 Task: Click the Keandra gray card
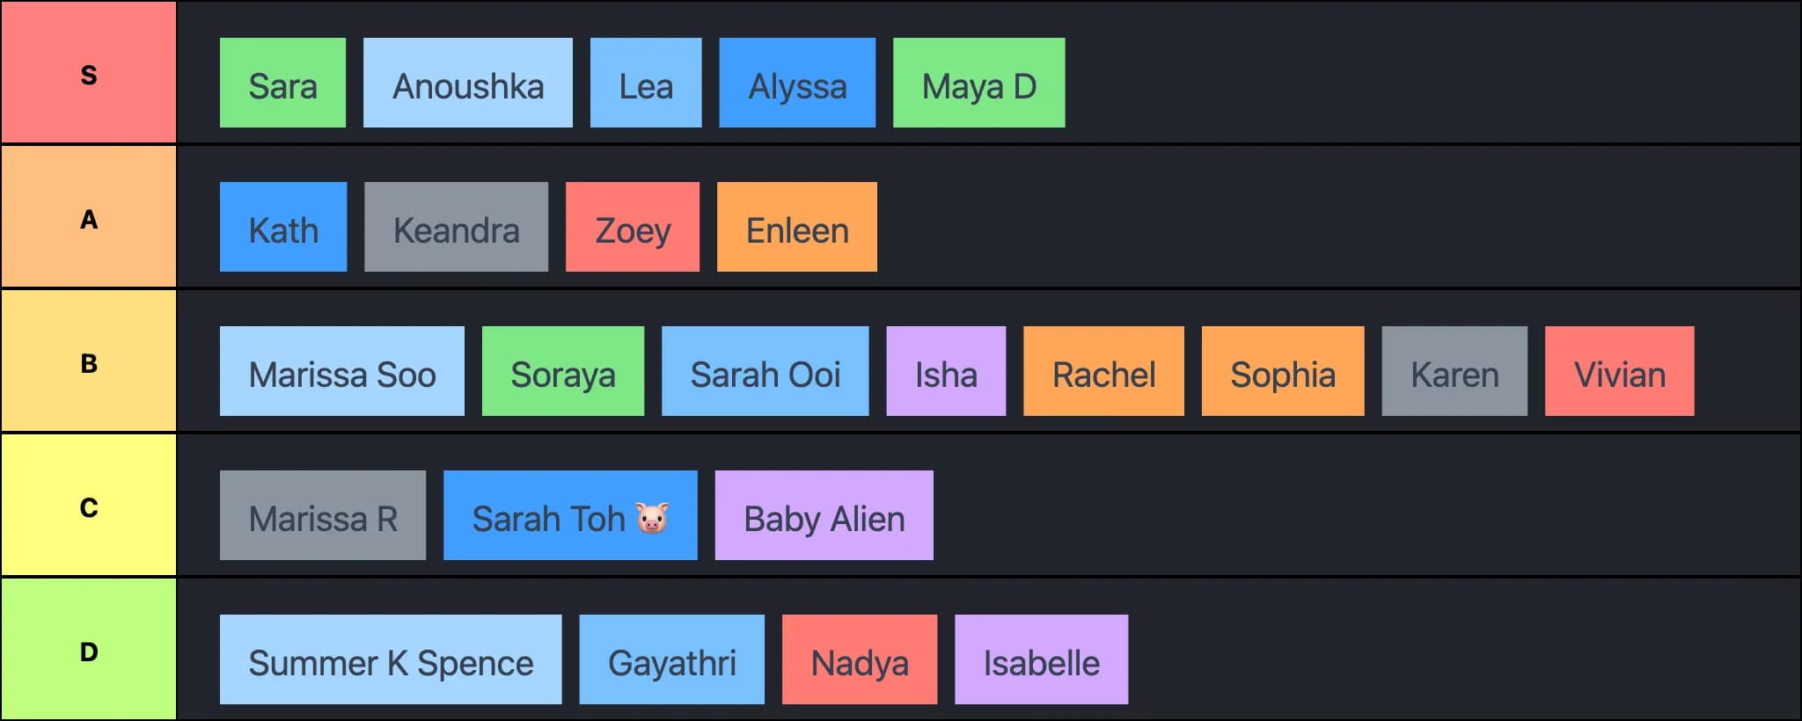click(x=456, y=228)
